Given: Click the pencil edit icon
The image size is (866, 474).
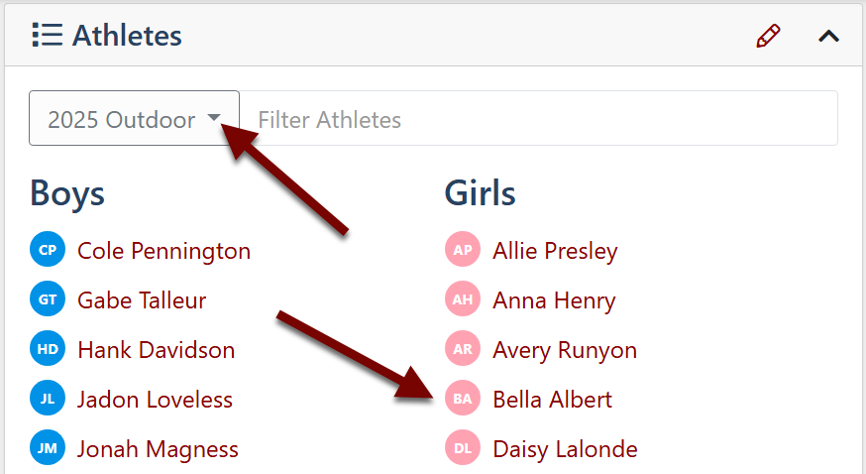Looking at the screenshot, I should [768, 36].
